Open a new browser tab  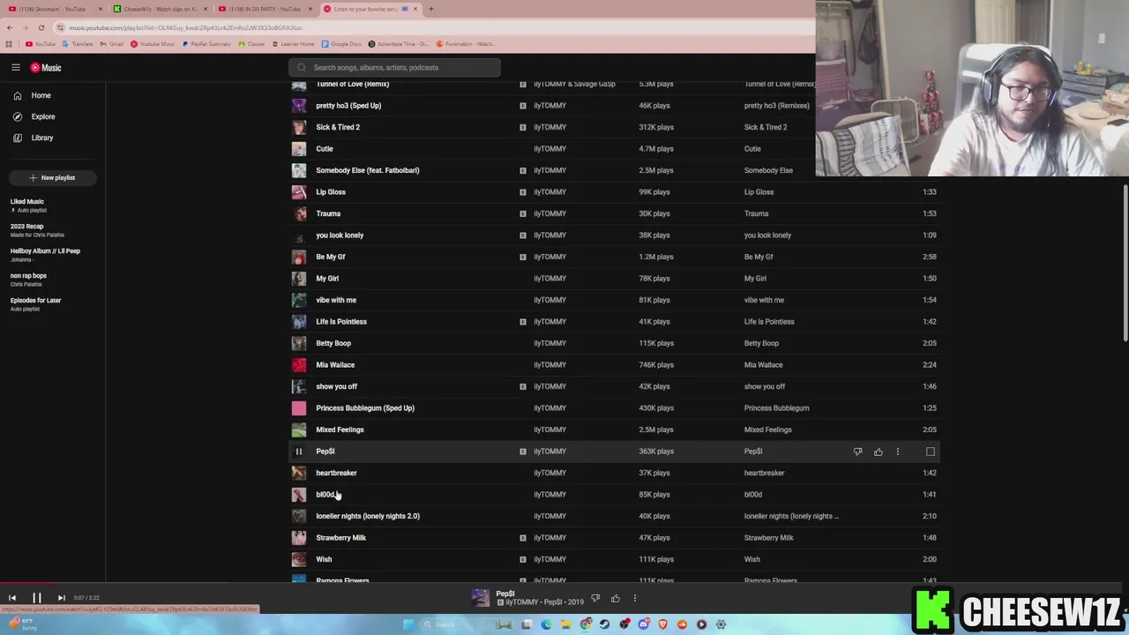click(431, 9)
